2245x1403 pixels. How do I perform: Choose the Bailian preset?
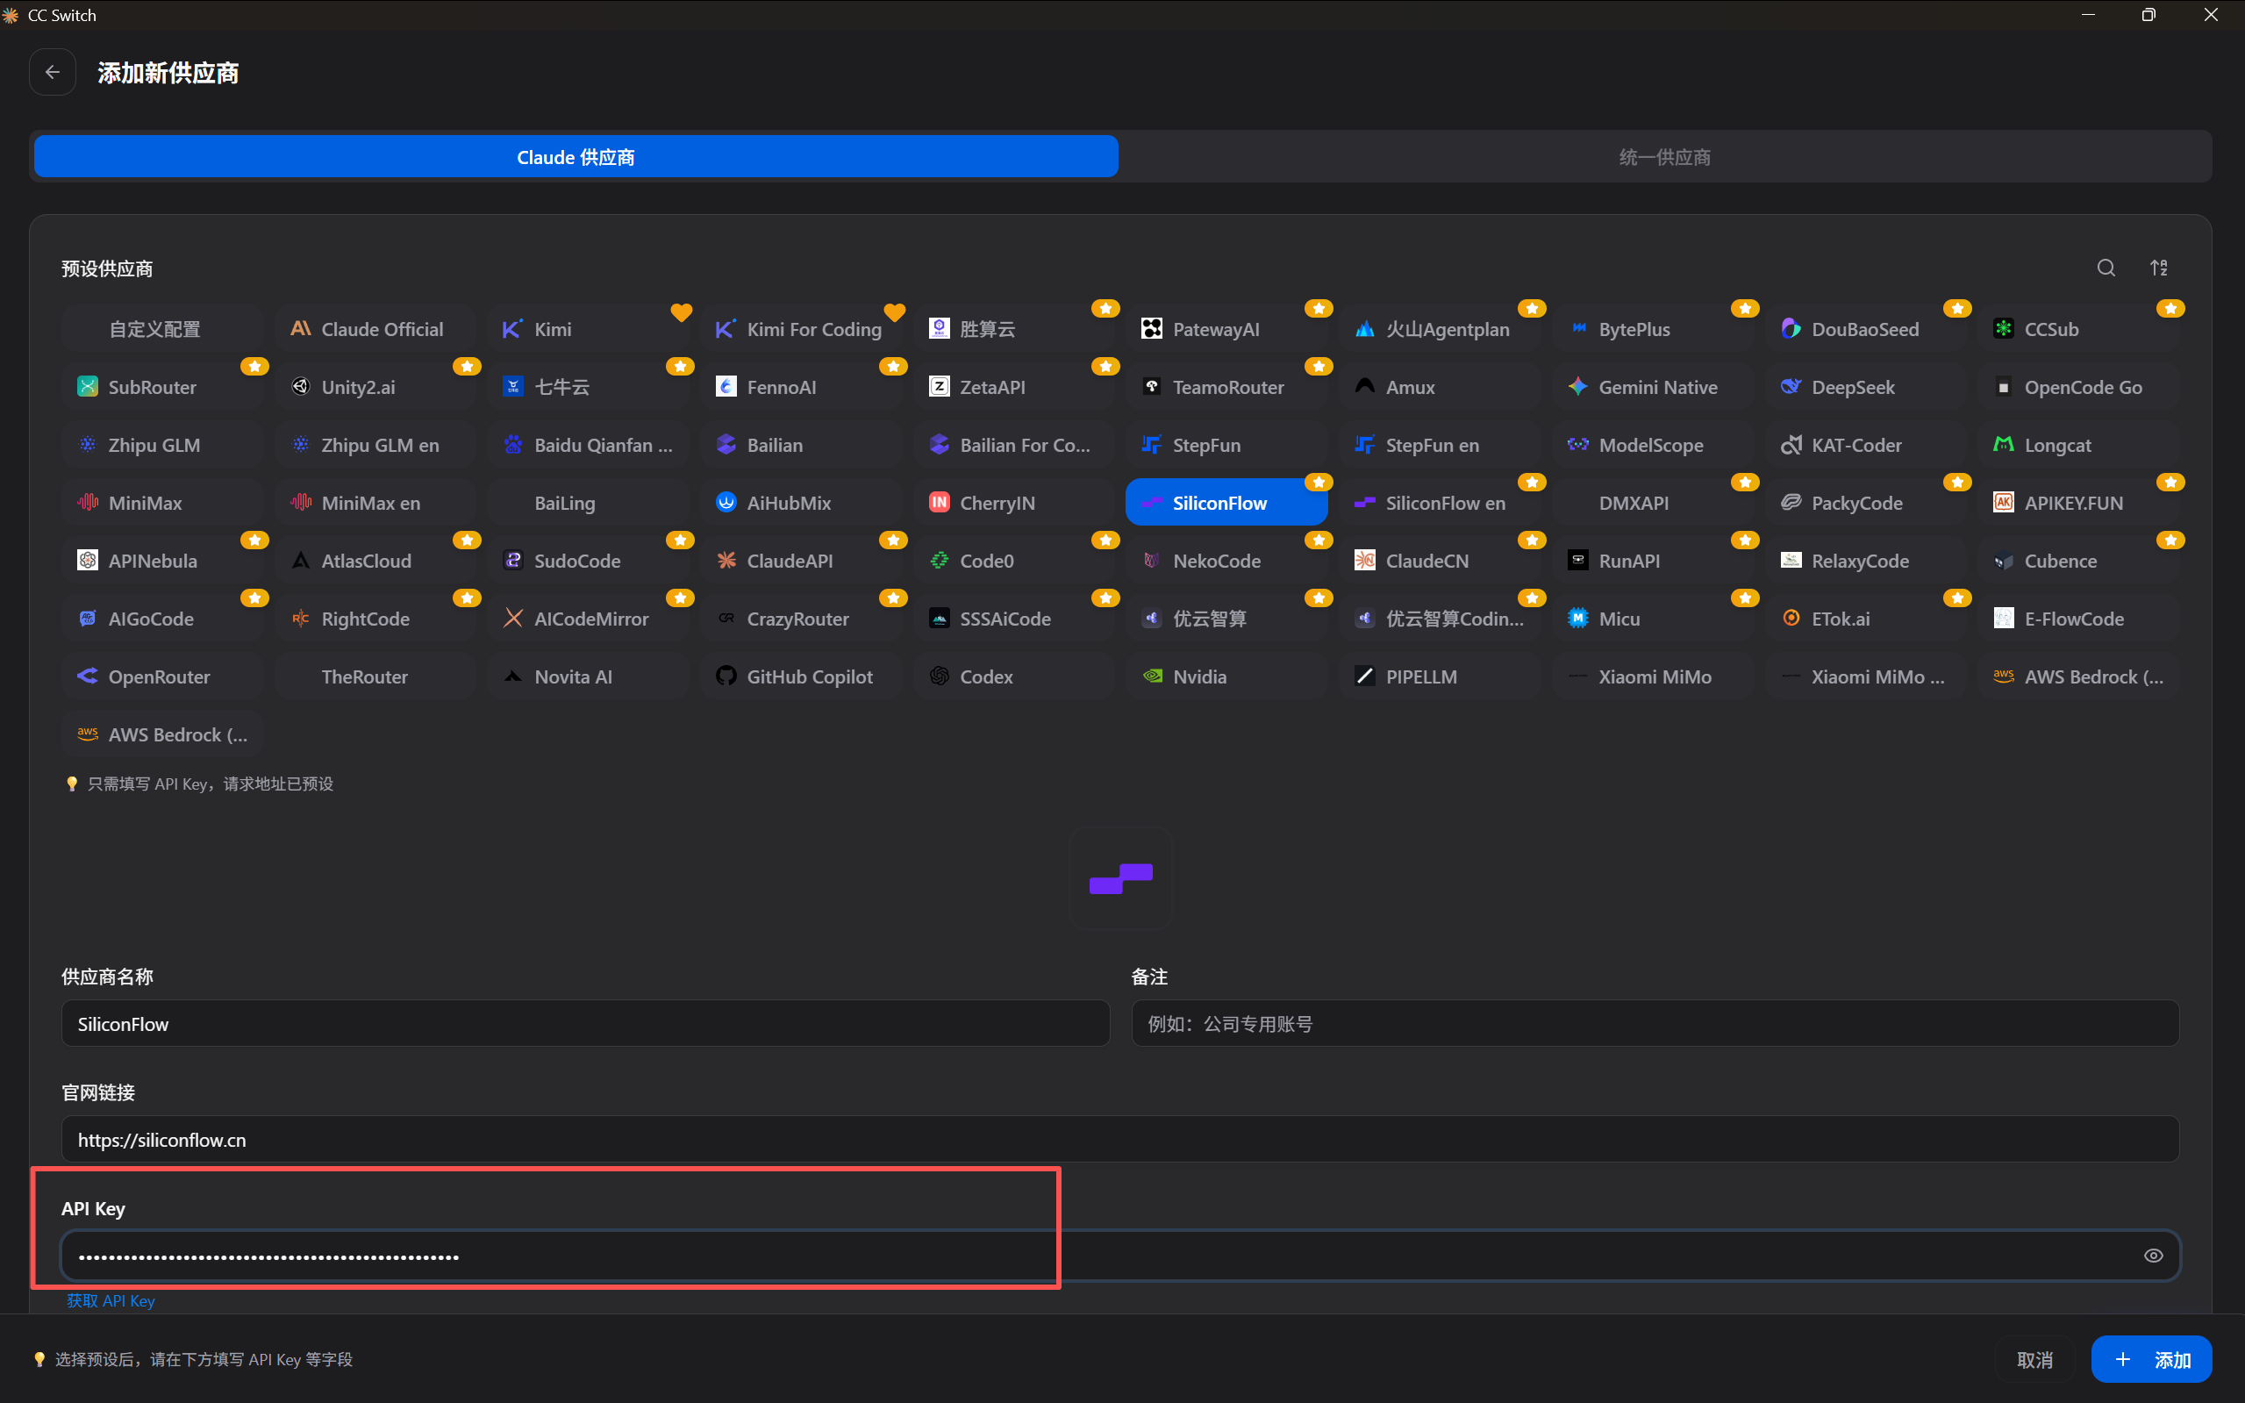point(802,445)
